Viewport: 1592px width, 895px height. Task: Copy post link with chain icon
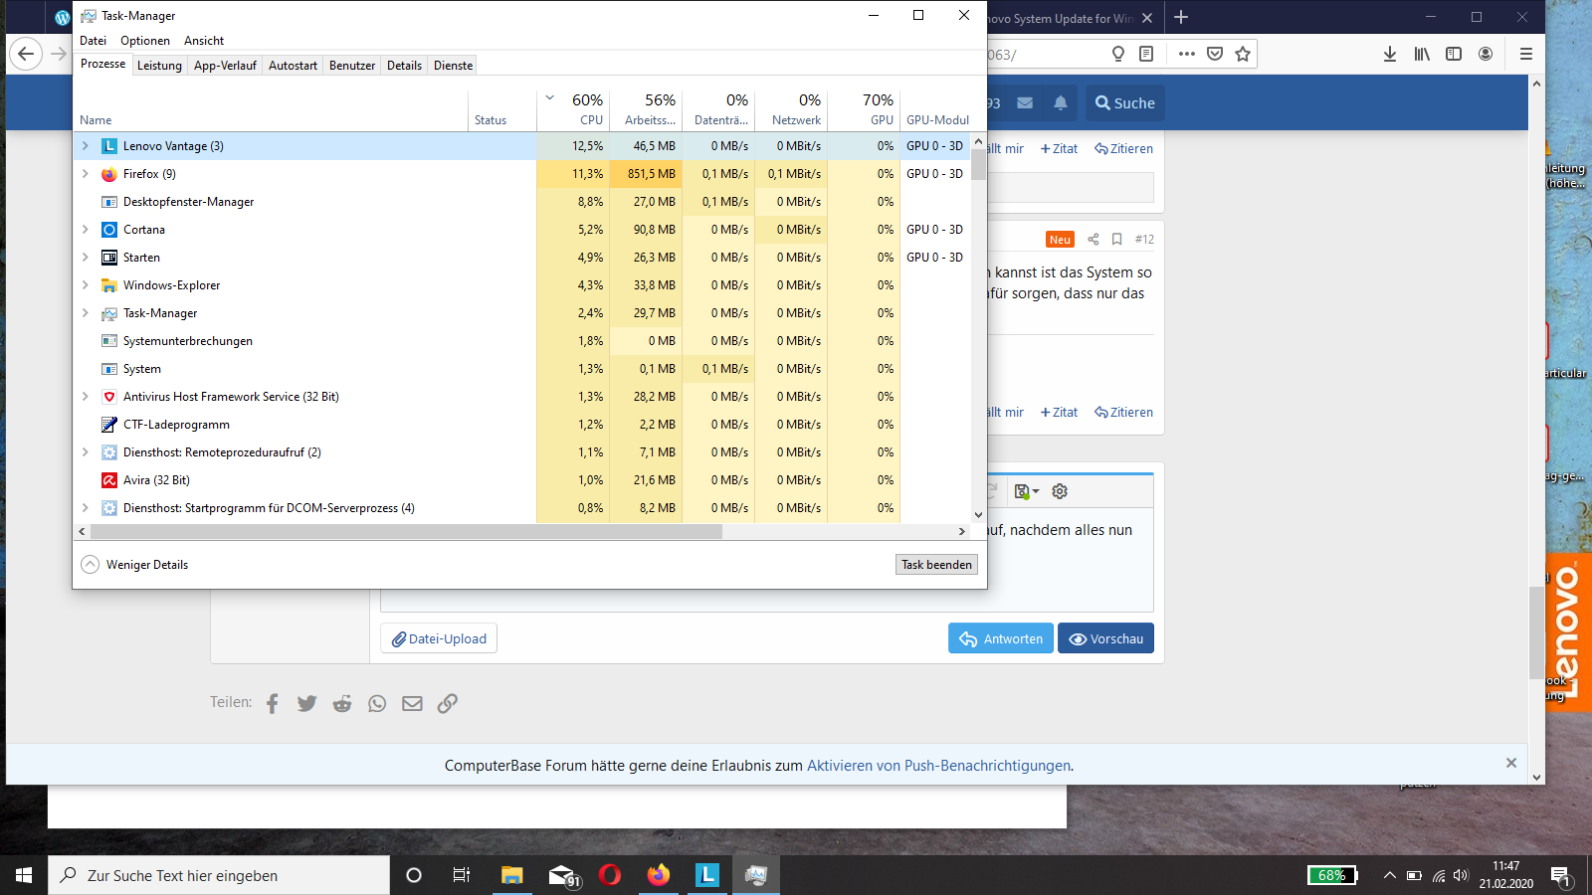pyautogui.click(x=448, y=704)
